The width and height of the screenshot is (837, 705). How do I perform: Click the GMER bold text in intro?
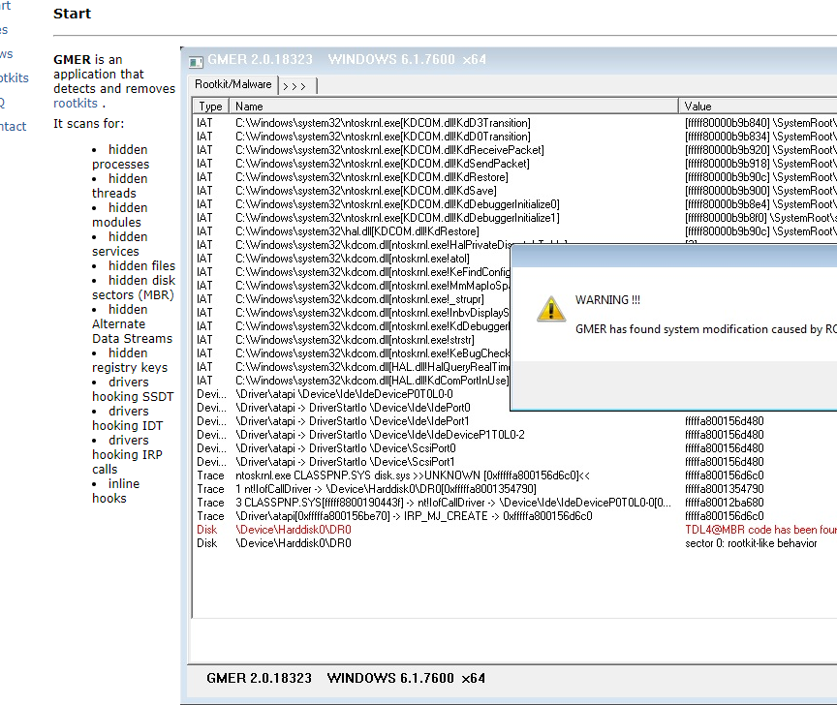(x=72, y=59)
